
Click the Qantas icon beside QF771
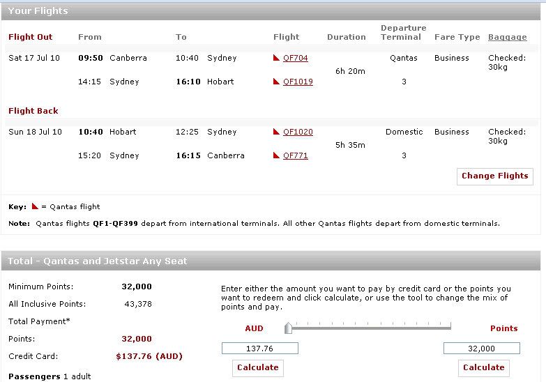click(277, 156)
